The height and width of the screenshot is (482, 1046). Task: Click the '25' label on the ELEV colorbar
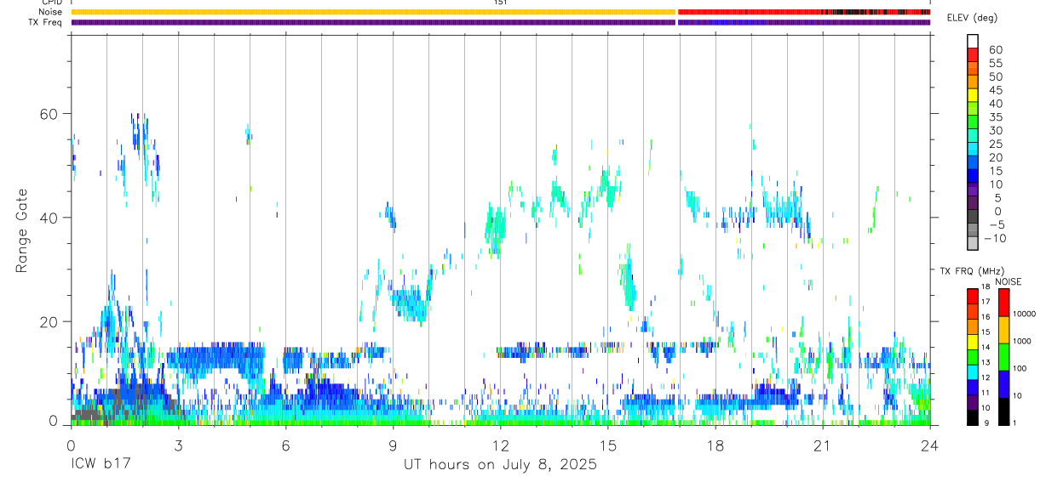click(995, 144)
